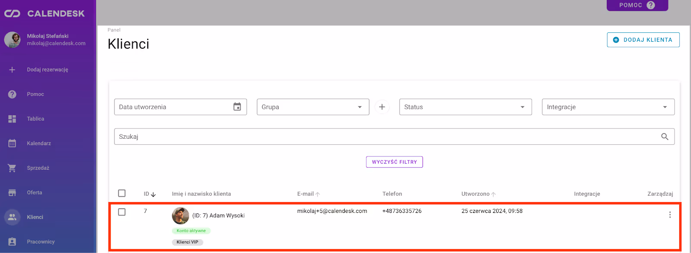
Task: Open Oferta in the sidebar
Action: pyautogui.click(x=35, y=193)
